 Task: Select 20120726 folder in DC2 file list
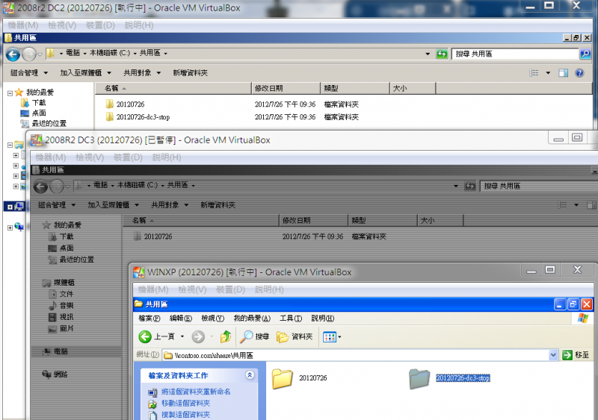click(x=130, y=104)
